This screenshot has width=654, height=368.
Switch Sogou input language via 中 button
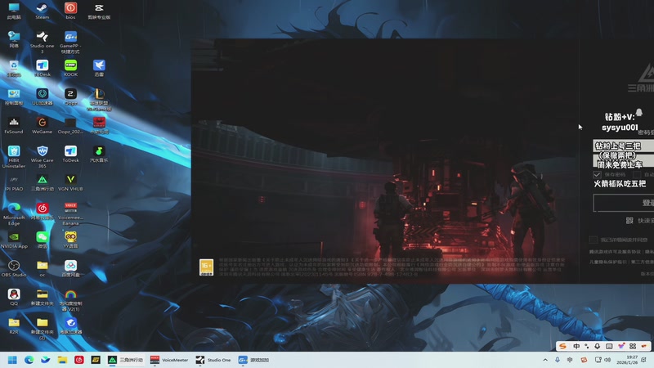[x=576, y=346]
